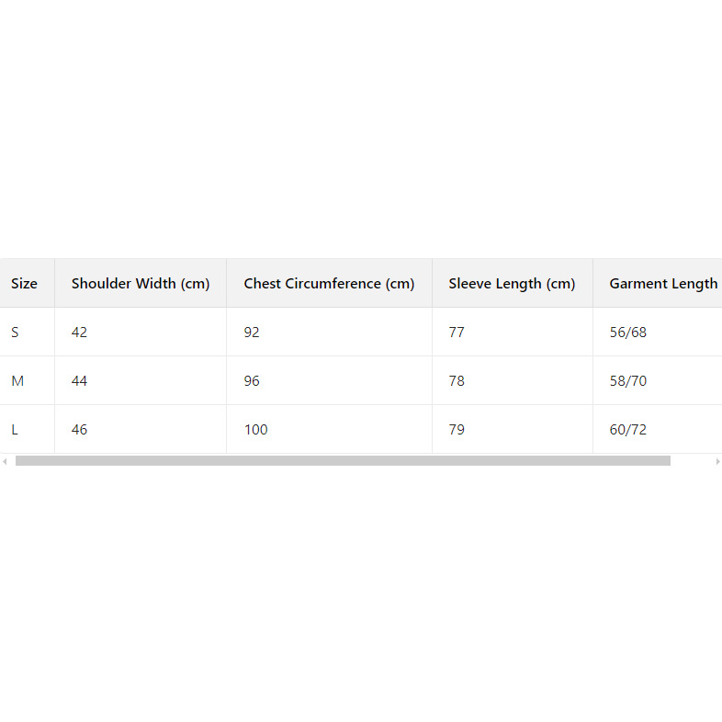Click the chest circumference value 100

coord(255,430)
